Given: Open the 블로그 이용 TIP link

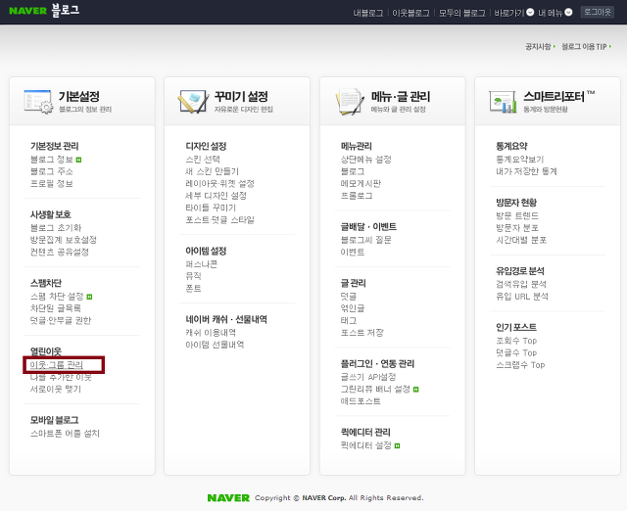Looking at the screenshot, I should (x=584, y=47).
